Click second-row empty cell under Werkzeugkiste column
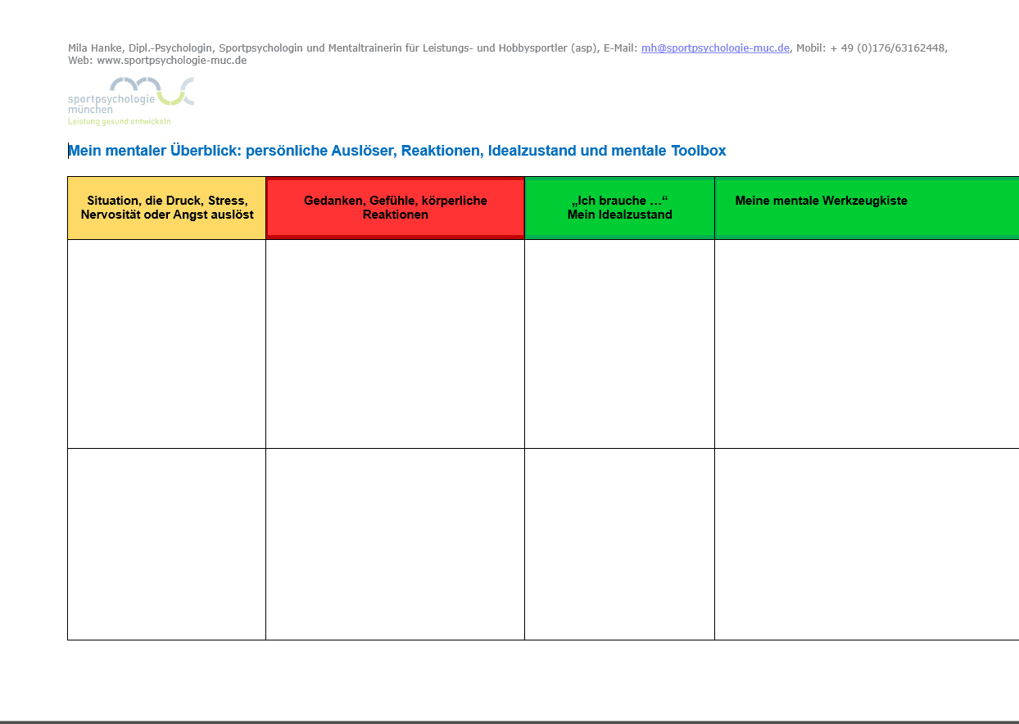Screen dimensions: 1019x724 click(867, 544)
